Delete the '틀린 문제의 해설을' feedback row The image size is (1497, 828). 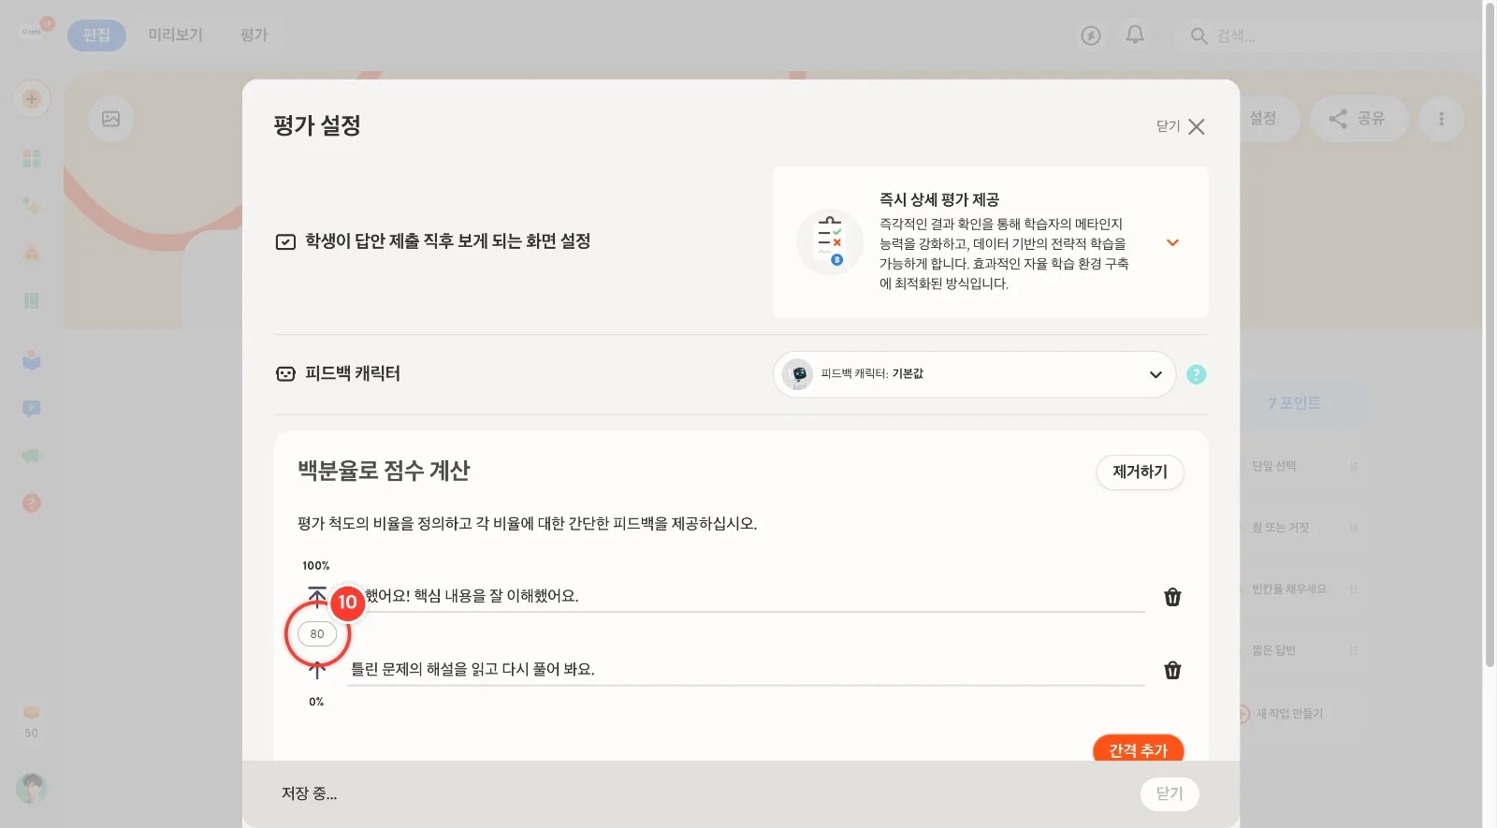tap(1172, 670)
